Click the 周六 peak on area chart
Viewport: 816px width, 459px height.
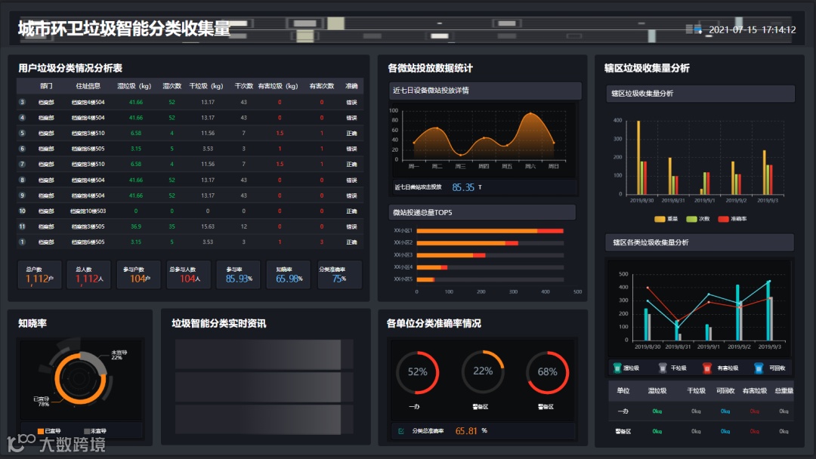point(530,113)
